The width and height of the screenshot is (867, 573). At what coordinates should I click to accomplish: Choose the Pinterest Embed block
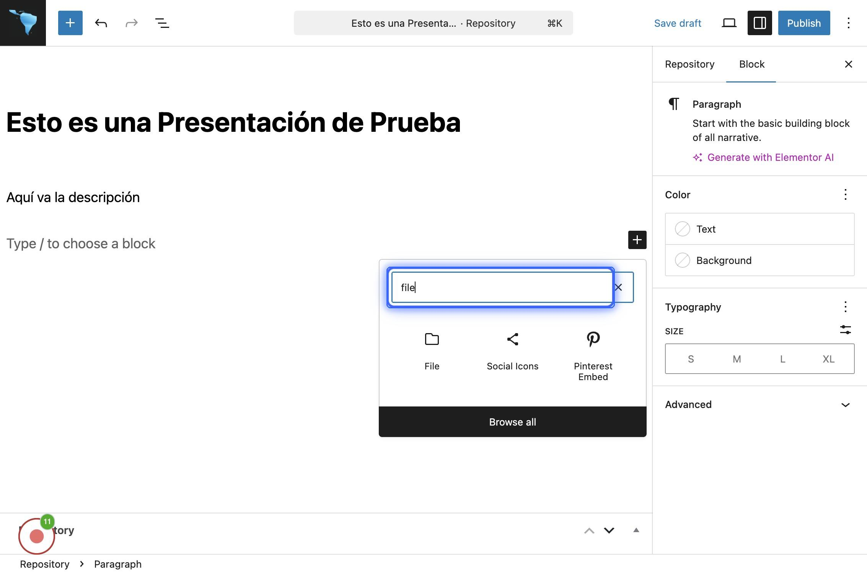point(593,355)
